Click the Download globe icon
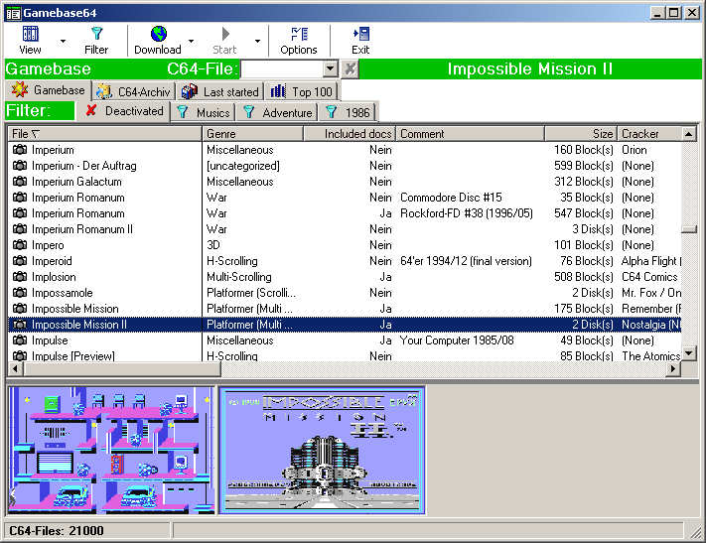706x543 pixels. click(x=159, y=34)
